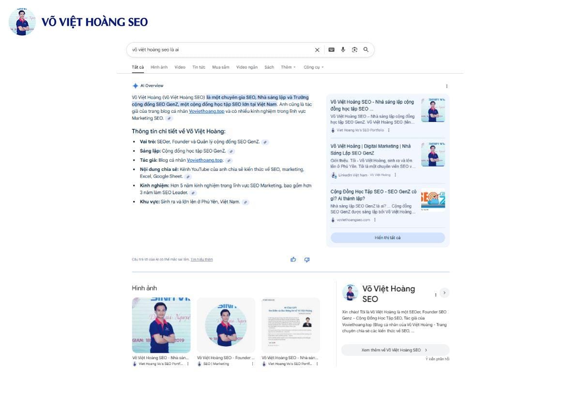Switch to the Hình ảnh tab
This screenshot has height=410, width=581.
pos(159,67)
